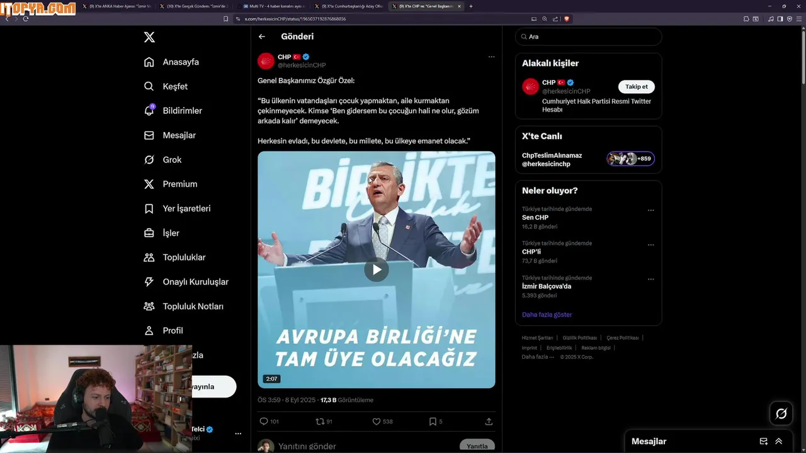
Task: Open İşler in the sidebar
Action: pyautogui.click(x=161, y=233)
